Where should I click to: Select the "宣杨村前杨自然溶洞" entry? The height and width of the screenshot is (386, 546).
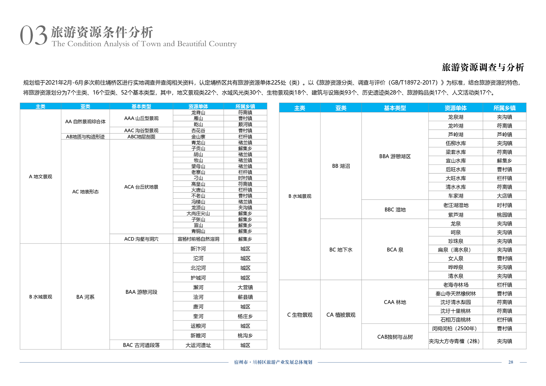[x=198, y=239]
